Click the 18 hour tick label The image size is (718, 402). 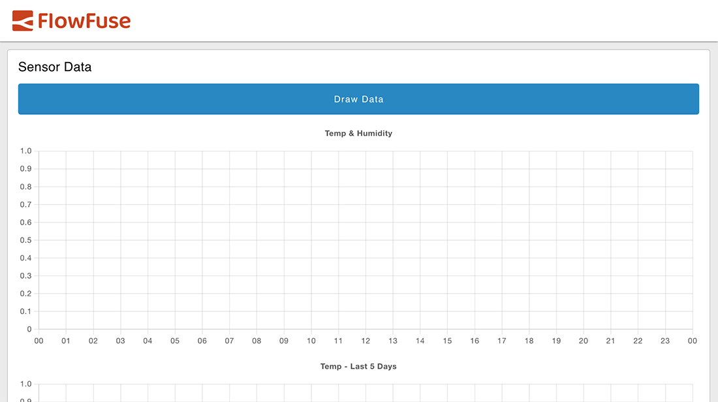point(529,341)
